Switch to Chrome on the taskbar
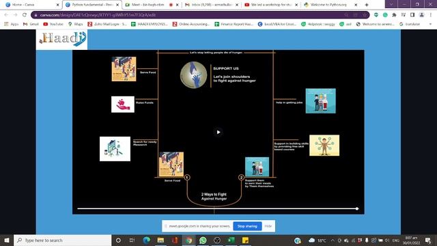 (188, 240)
